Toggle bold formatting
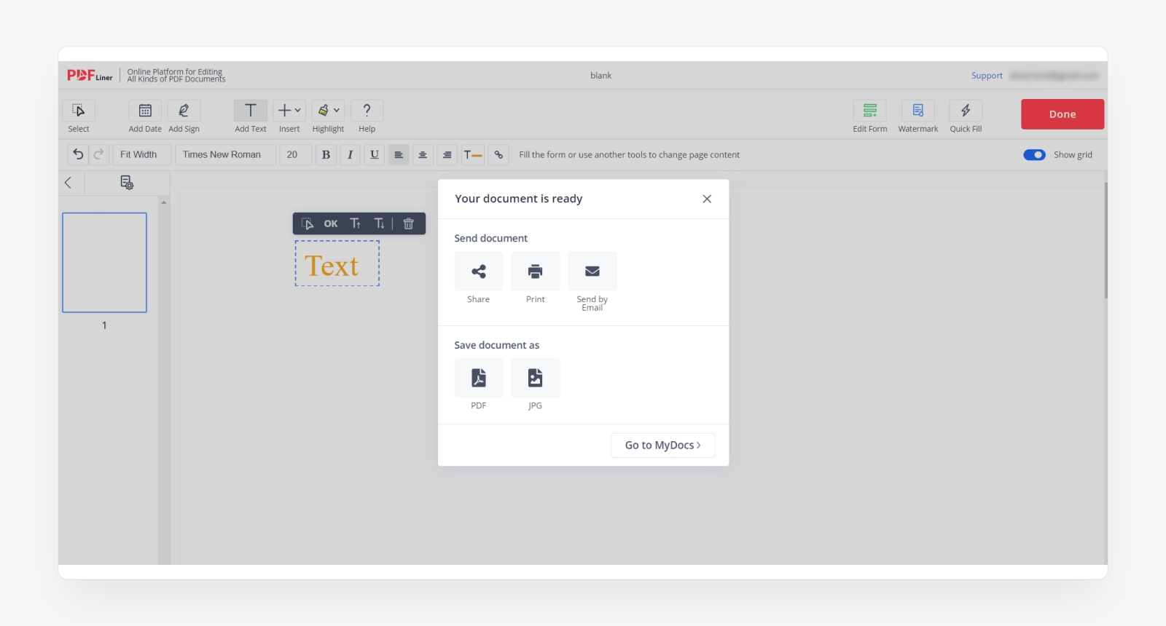Image resolution: width=1166 pixels, height=626 pixels. coord(326,154)
